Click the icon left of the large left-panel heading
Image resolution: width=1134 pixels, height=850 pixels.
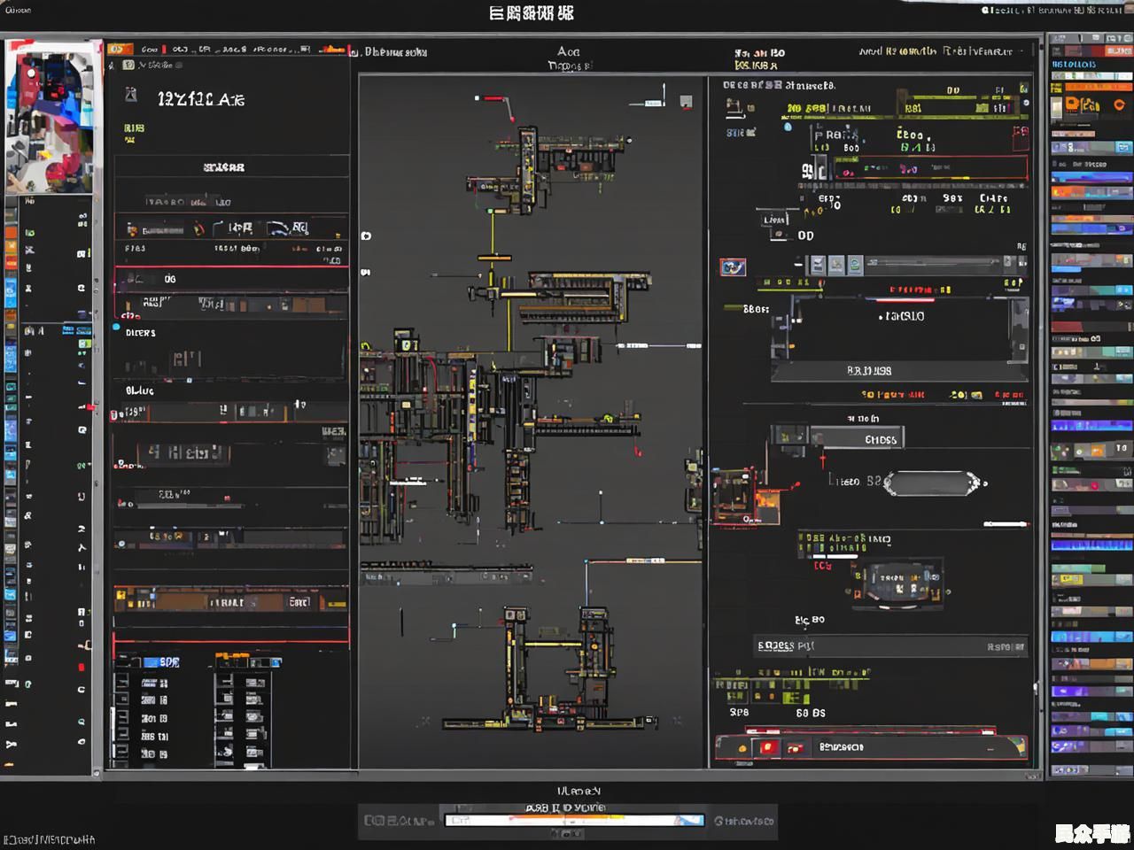[x=131, y=96]
